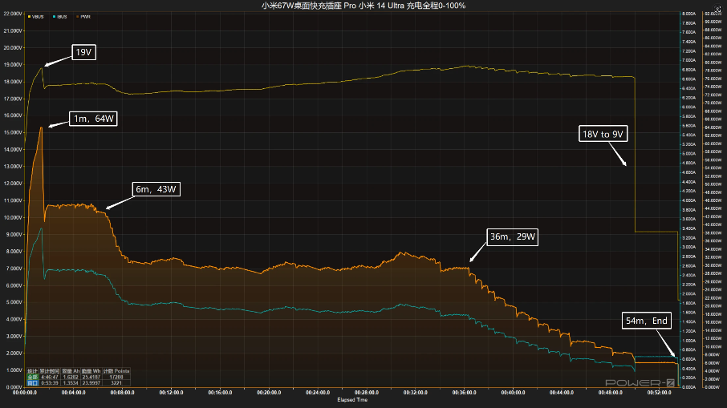Click the window capacity value 1.3534
The image size is (727, 408).
[71, 383]
